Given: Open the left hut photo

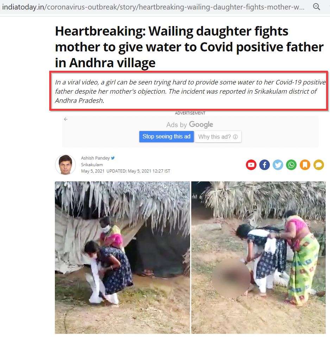Looking at the screenshot, I should (122, 257).
